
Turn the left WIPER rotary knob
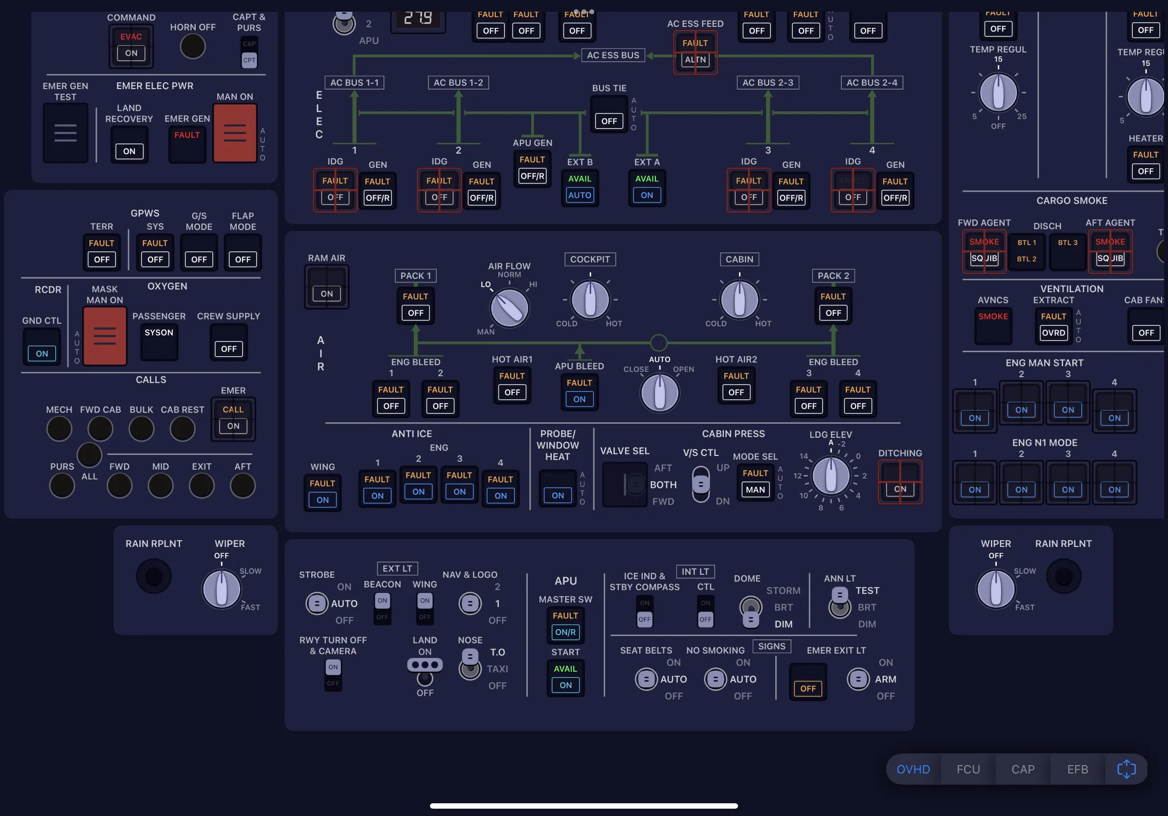click(x=221, y=589)
